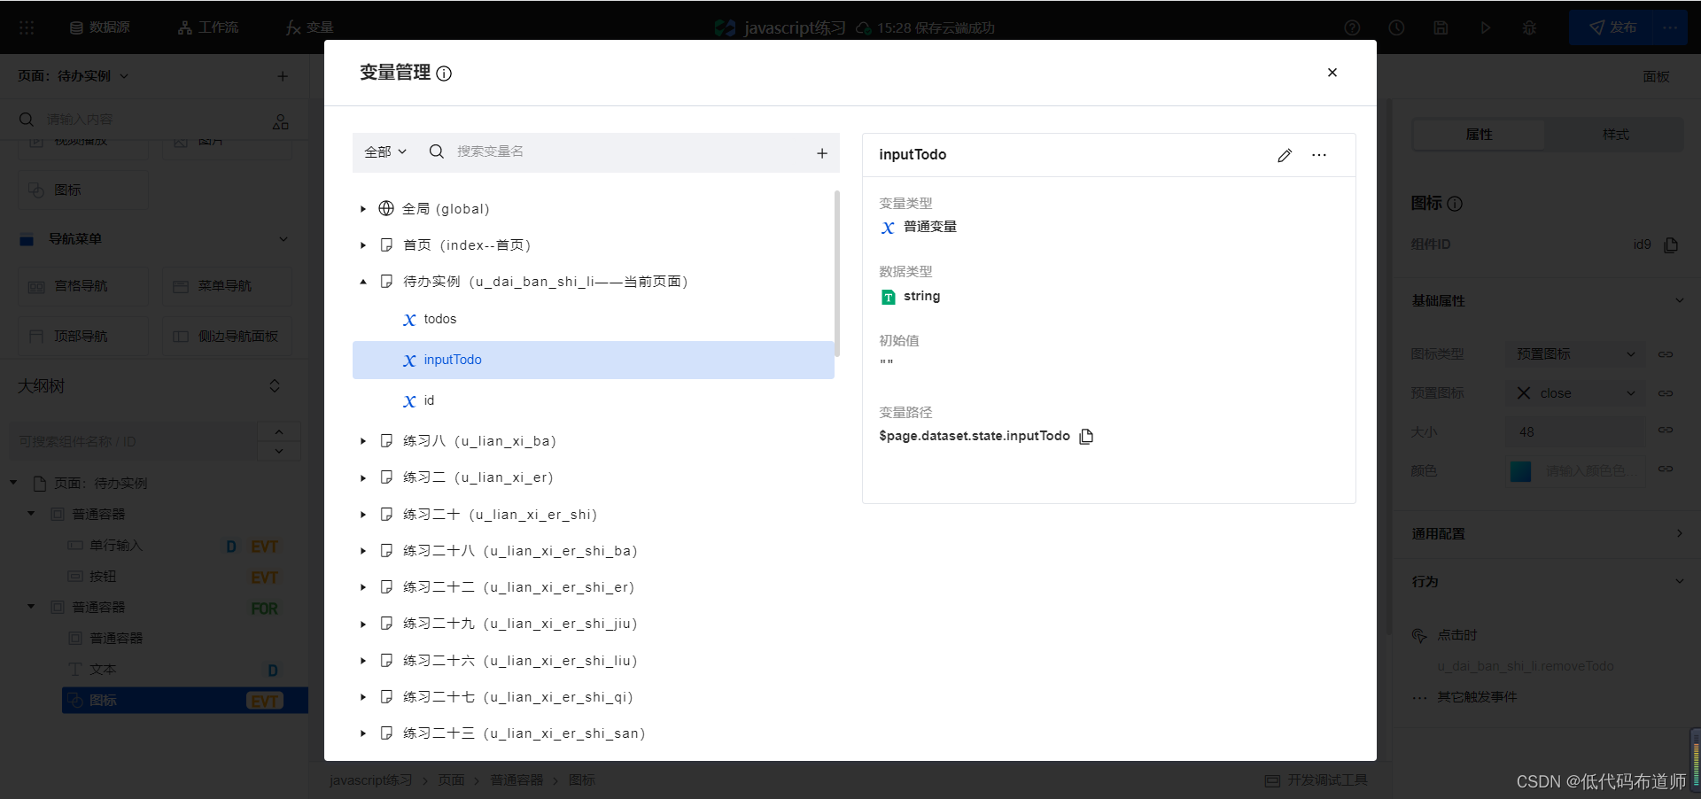Open the 预置图标 close dropdown

1575,393
